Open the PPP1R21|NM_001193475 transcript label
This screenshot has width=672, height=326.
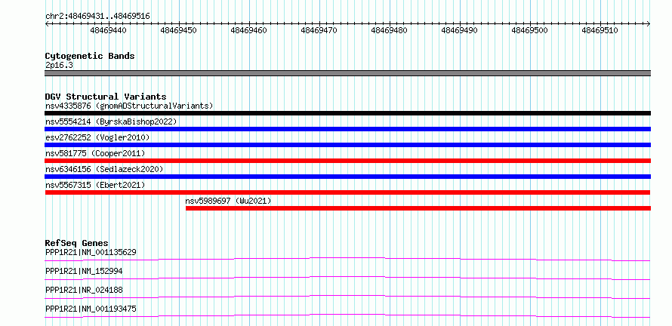pos(91,309)
